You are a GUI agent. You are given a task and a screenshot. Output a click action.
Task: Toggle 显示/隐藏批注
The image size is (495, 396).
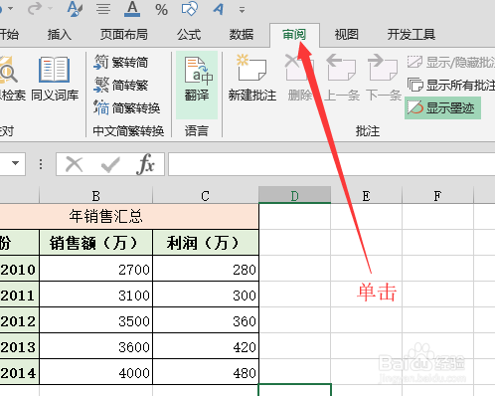451,62
